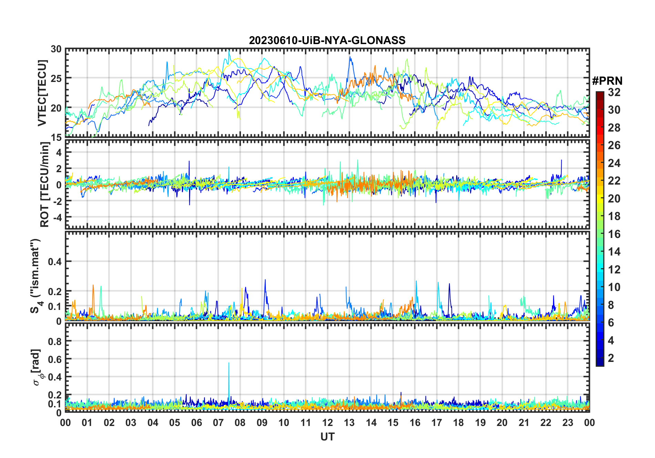Click the UT axis tick 01
655x458 pixels.
pos(87,423)
